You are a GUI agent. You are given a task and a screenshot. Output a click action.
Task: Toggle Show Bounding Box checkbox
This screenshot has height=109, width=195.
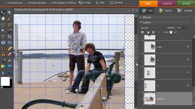26,3
